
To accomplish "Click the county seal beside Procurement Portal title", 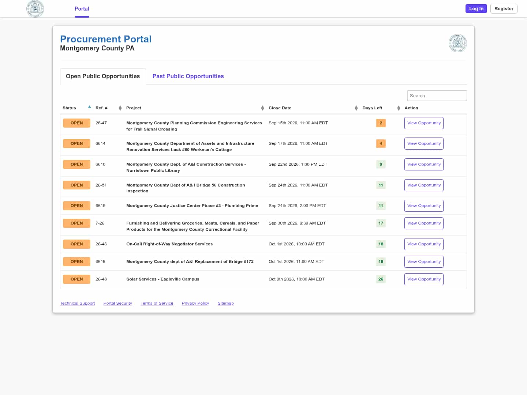I will 457,43.
